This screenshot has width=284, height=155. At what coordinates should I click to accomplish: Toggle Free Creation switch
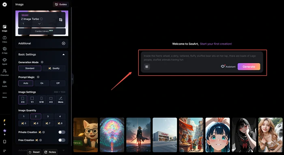pos(62,140)
